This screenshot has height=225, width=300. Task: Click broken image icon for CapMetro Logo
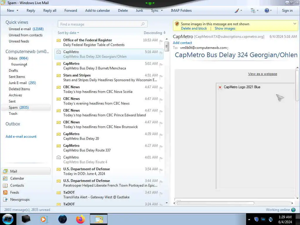tap(220, 87)
